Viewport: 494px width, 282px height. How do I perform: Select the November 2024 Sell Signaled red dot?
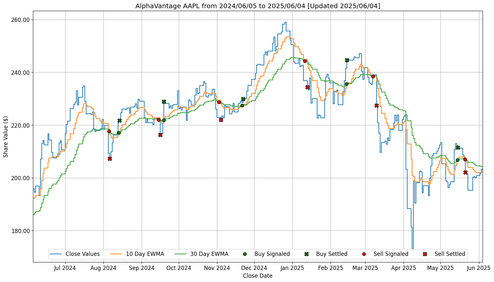219,102
